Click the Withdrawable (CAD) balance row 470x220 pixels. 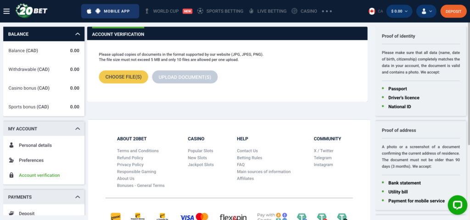click(44, 70)
